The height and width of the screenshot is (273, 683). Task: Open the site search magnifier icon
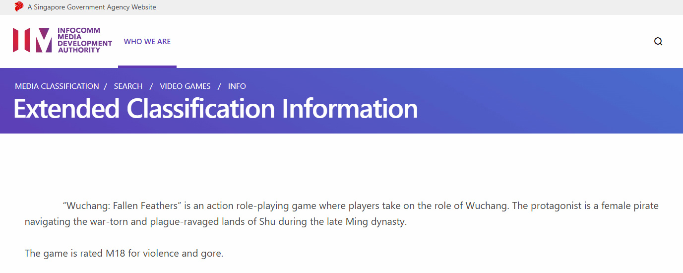(658, 42)
